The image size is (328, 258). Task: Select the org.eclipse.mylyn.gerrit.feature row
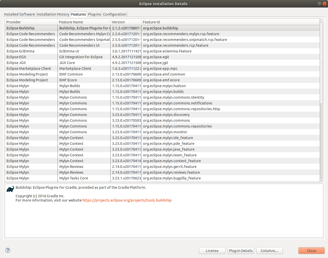162,167
